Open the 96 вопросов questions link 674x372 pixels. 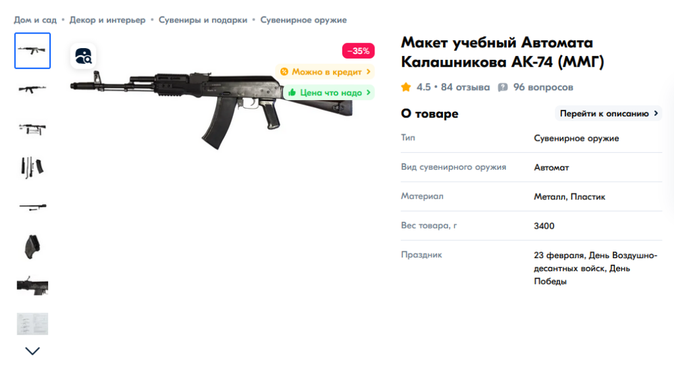click(543, 88)
